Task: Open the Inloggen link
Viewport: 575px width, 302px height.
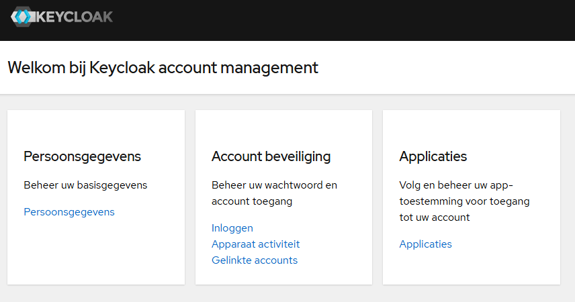Action: 232,228
